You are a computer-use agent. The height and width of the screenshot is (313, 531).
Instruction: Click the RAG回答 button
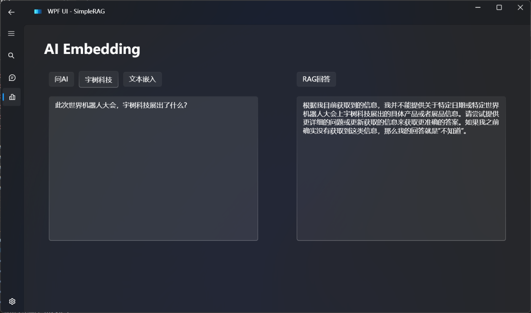pyautogui.click(x=316, y=79)
